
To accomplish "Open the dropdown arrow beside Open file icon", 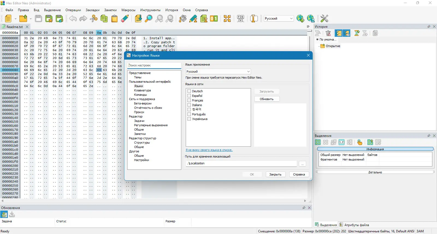I will [31, 19].
